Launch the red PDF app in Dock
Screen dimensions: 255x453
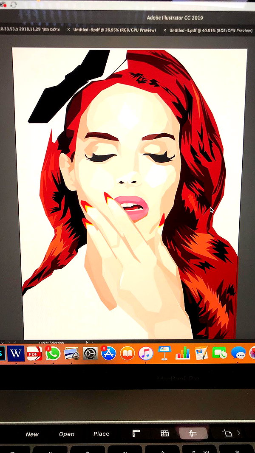tap(34, 353)
